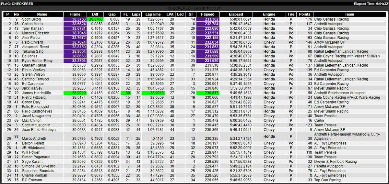This screenshot has width=389, height=184.
Task: Click the FTime column header
Action: [x=75, y=15]
